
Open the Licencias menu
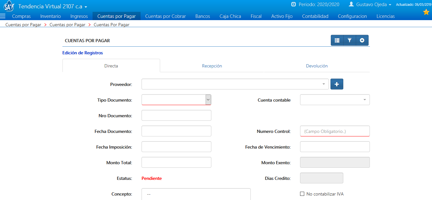coord(386,16)
